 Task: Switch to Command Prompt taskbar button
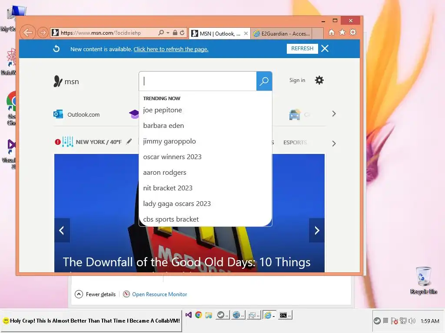[284, 315]
